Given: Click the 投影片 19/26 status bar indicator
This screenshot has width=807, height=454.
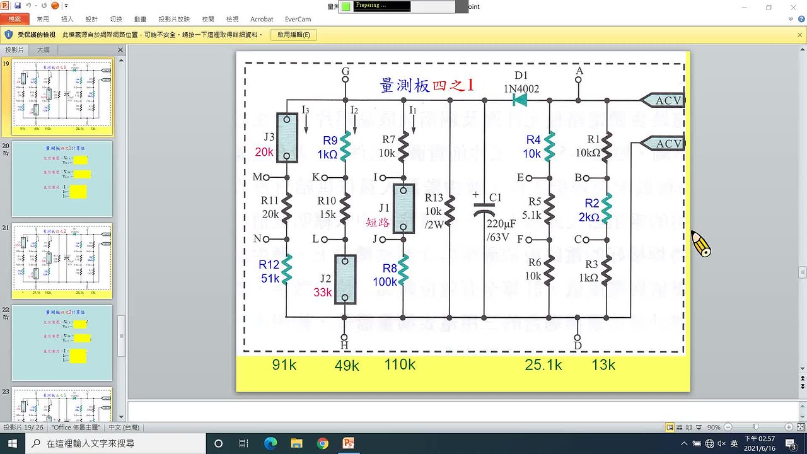Looking at the screenshot, I should 23,427.
